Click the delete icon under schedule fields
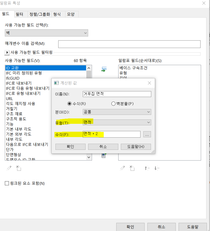The width and height of the screenshot is (210, 231). (132, 168)
